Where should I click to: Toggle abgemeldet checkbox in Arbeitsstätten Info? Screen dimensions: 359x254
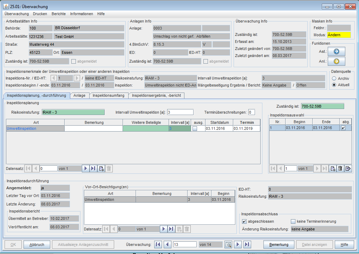pyautogui.click(x=73, y=62)
